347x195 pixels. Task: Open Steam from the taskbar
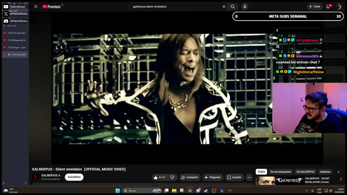(x=206, y=191)
